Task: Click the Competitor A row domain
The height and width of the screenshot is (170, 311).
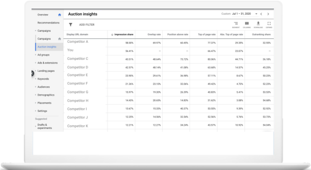Action: (x=78, y=42)
